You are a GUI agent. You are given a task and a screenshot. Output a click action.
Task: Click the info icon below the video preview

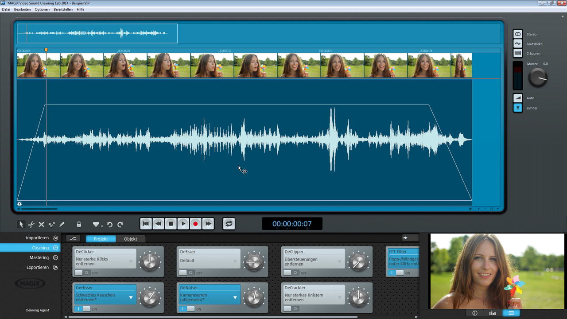pyautogui.click(x=475, y=313)
